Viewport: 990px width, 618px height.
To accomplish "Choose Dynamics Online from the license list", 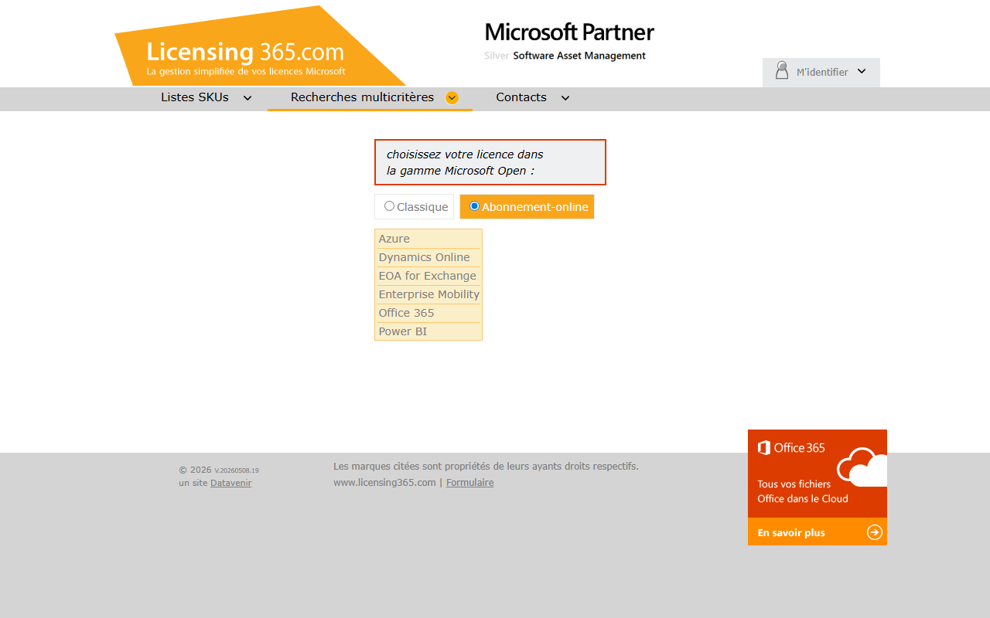I will 428,257.
